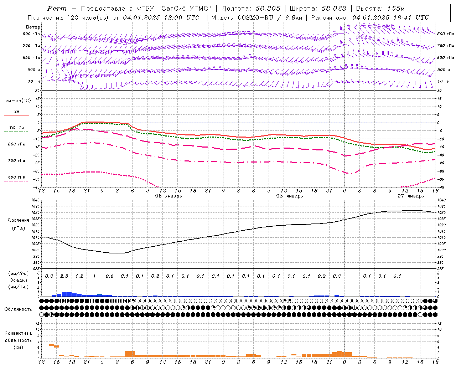Click "700 гПа" in the temperature legend
The height and width of the screenshot is (365, 456).
pos(17,160)
